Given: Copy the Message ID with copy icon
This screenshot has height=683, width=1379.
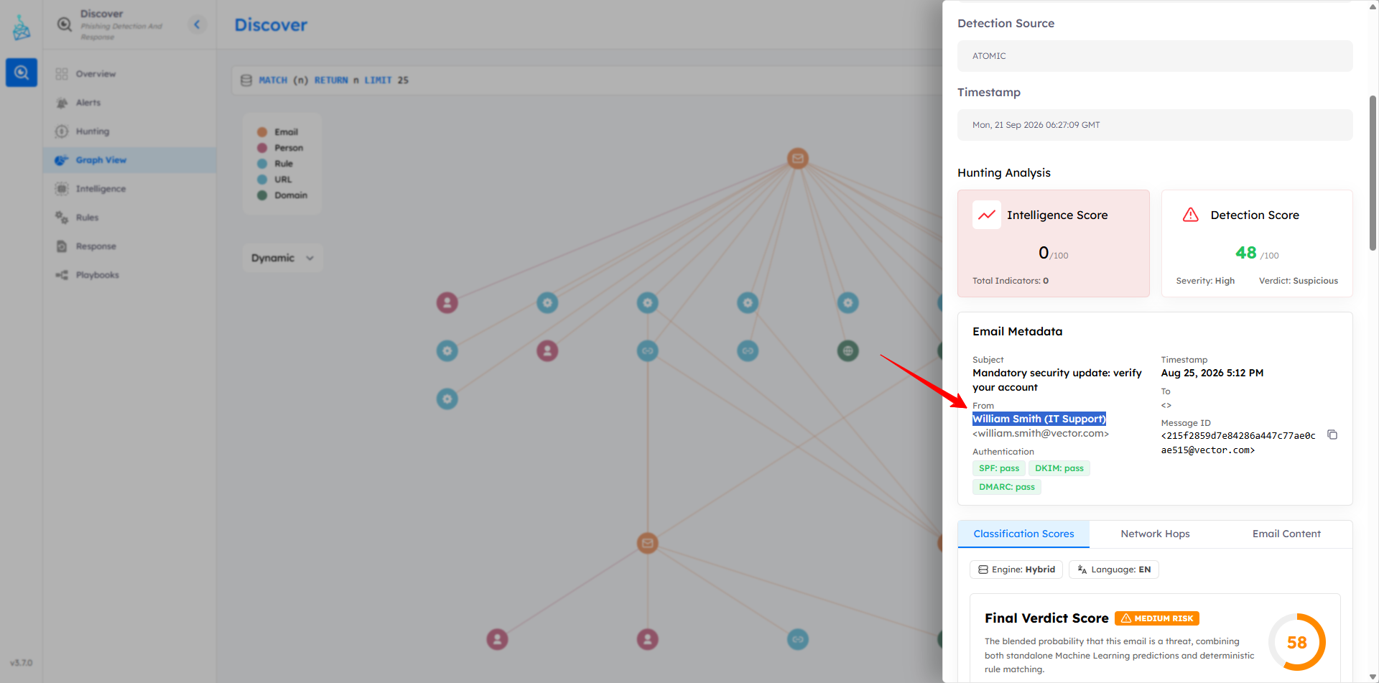Looking at the screenshot, I should pyautogui.click(x=1332, y=435).
